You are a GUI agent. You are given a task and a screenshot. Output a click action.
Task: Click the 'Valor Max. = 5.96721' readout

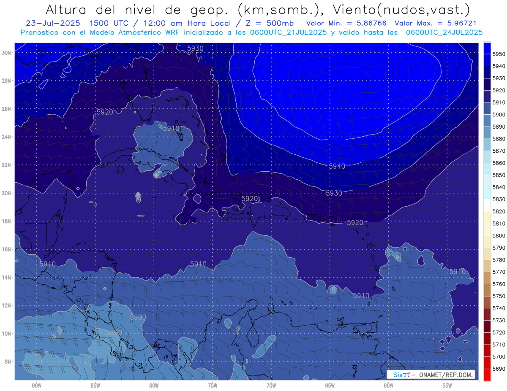pyautogui.click(x=435, y=23)
